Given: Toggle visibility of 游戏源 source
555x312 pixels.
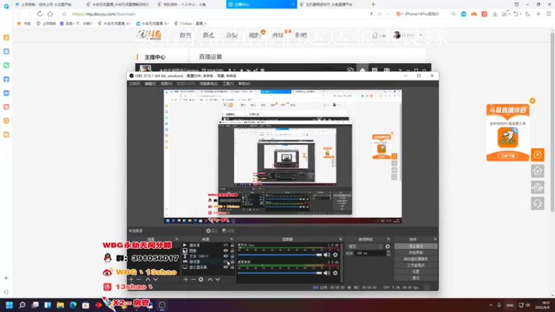Looking at the screenshot, I should (x=225, y=262).
